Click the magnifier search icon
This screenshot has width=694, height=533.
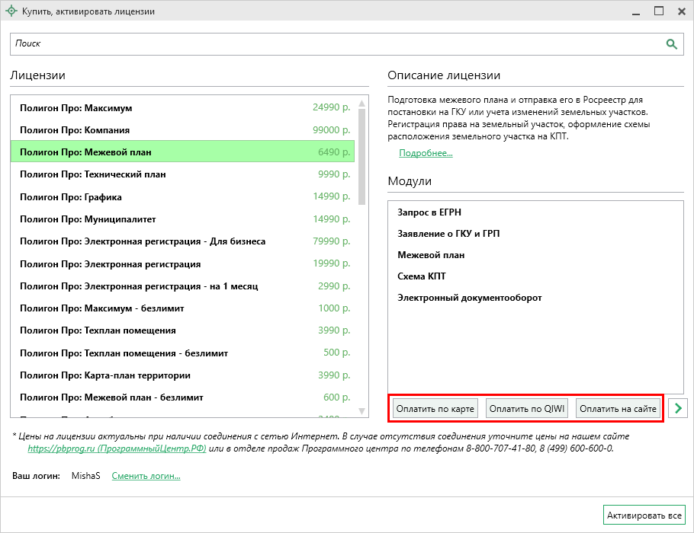tap(671, 44)
